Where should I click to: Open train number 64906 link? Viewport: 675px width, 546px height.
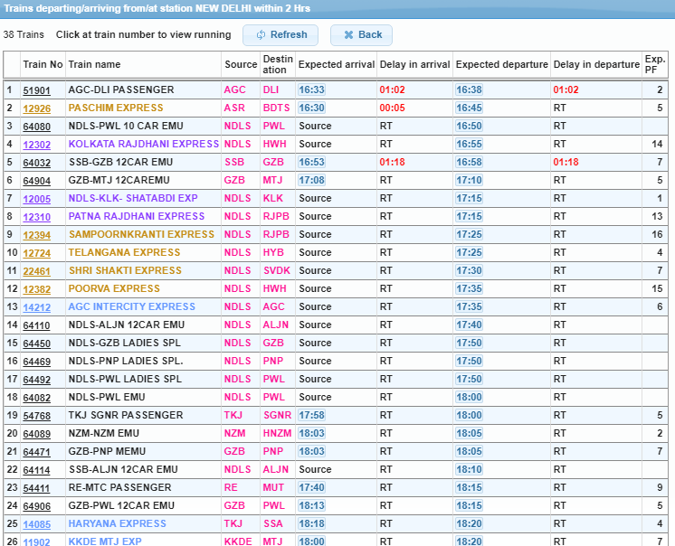(x=36, y=506)
